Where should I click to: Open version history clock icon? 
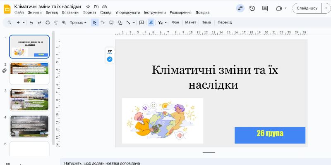252,8
